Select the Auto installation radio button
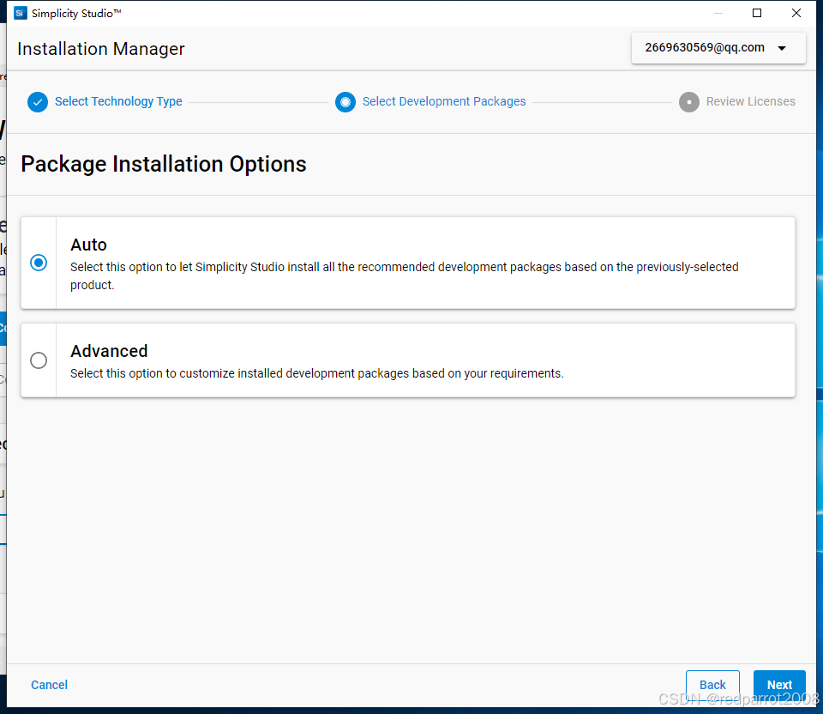The width and height of the screenshot is (823, 714). [39, 263]
